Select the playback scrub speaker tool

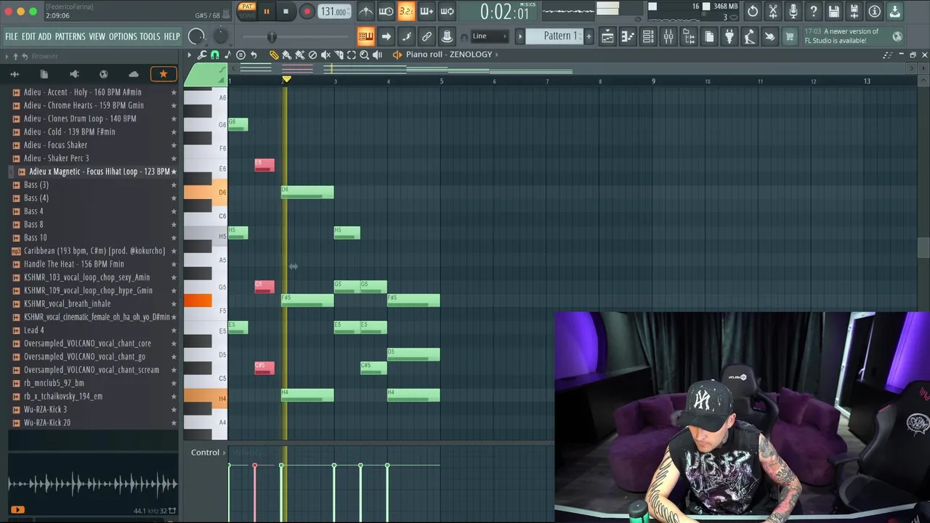coord(378,55)
